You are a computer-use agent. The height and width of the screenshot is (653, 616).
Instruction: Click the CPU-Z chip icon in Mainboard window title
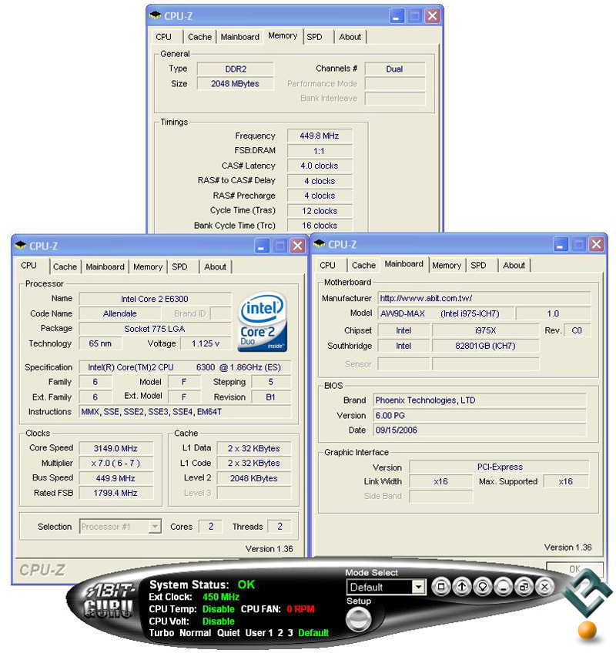319,243
